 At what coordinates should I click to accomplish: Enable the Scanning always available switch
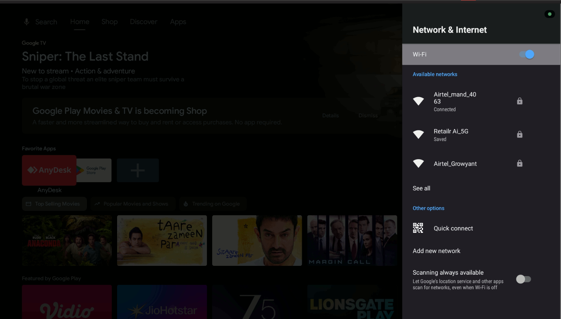coord(523,279)
